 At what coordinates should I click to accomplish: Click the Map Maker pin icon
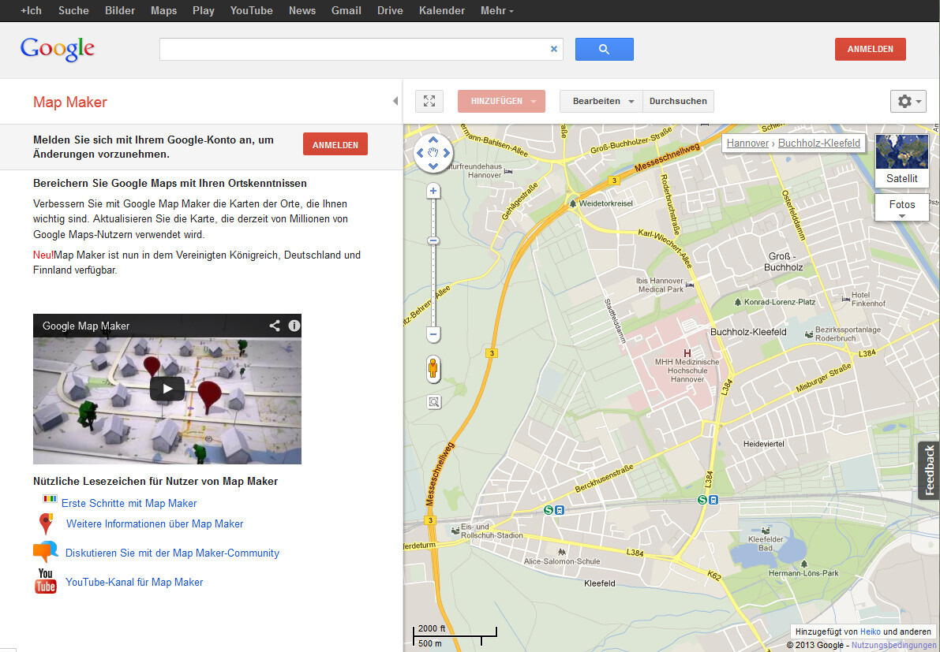point(46,523)
